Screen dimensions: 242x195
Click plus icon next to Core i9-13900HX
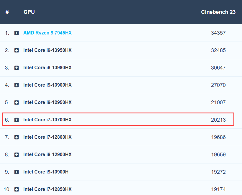point(17,85)
